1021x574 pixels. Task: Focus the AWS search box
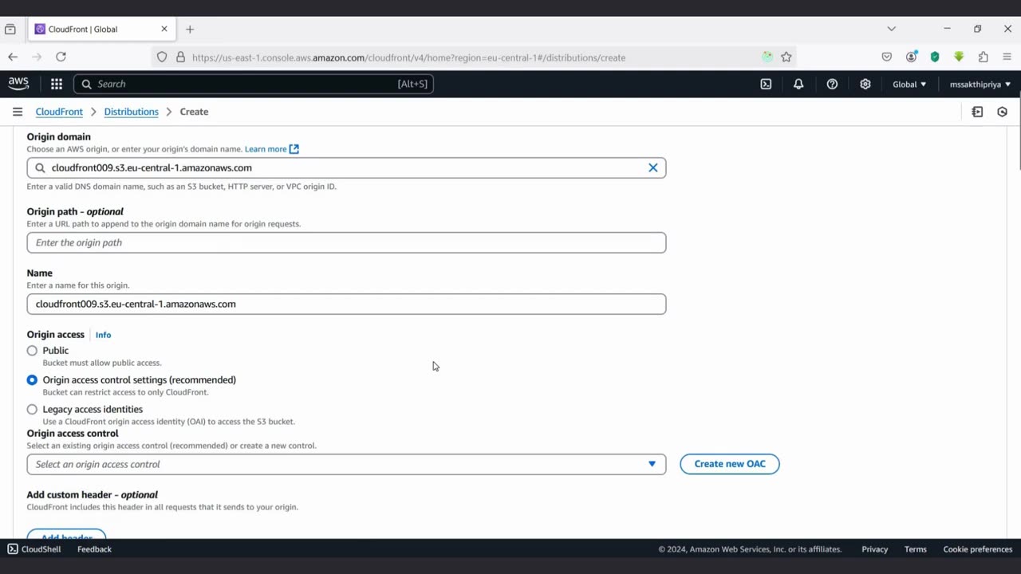pos(254,84)
